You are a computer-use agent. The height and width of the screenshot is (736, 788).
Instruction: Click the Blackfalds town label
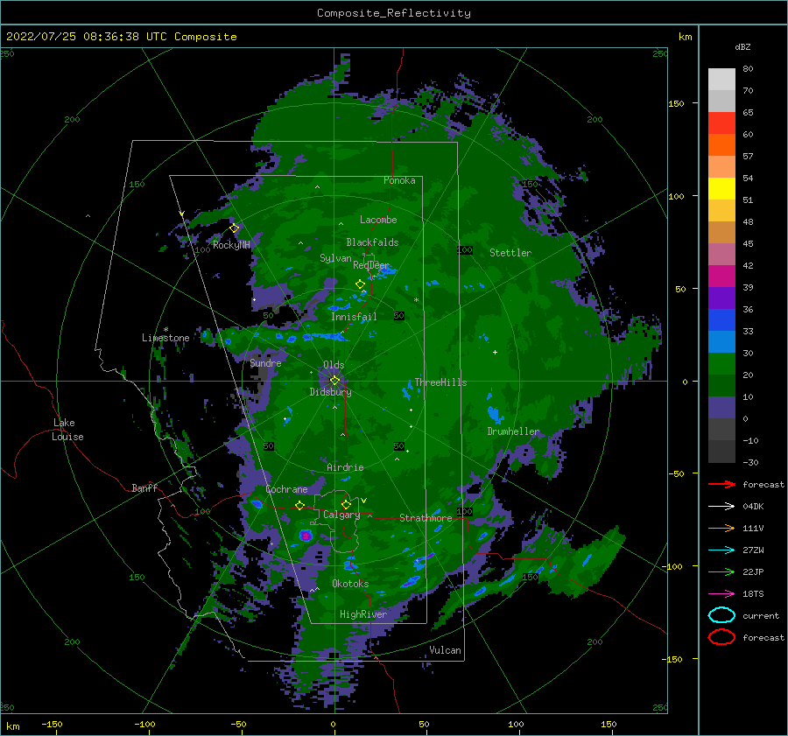[x=372, y=242]
